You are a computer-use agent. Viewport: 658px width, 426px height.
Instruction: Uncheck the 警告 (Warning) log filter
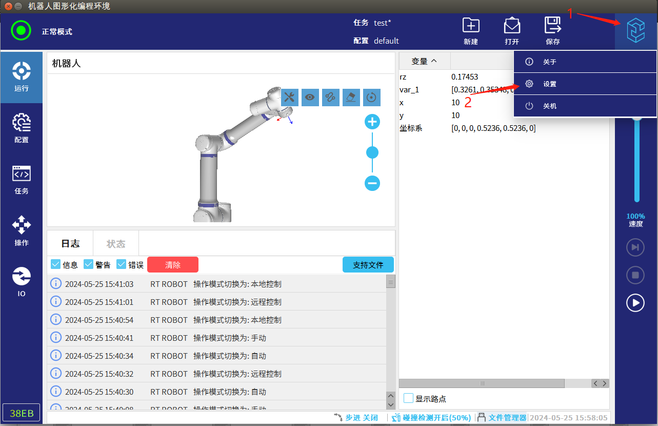click(x=89, y=264)
